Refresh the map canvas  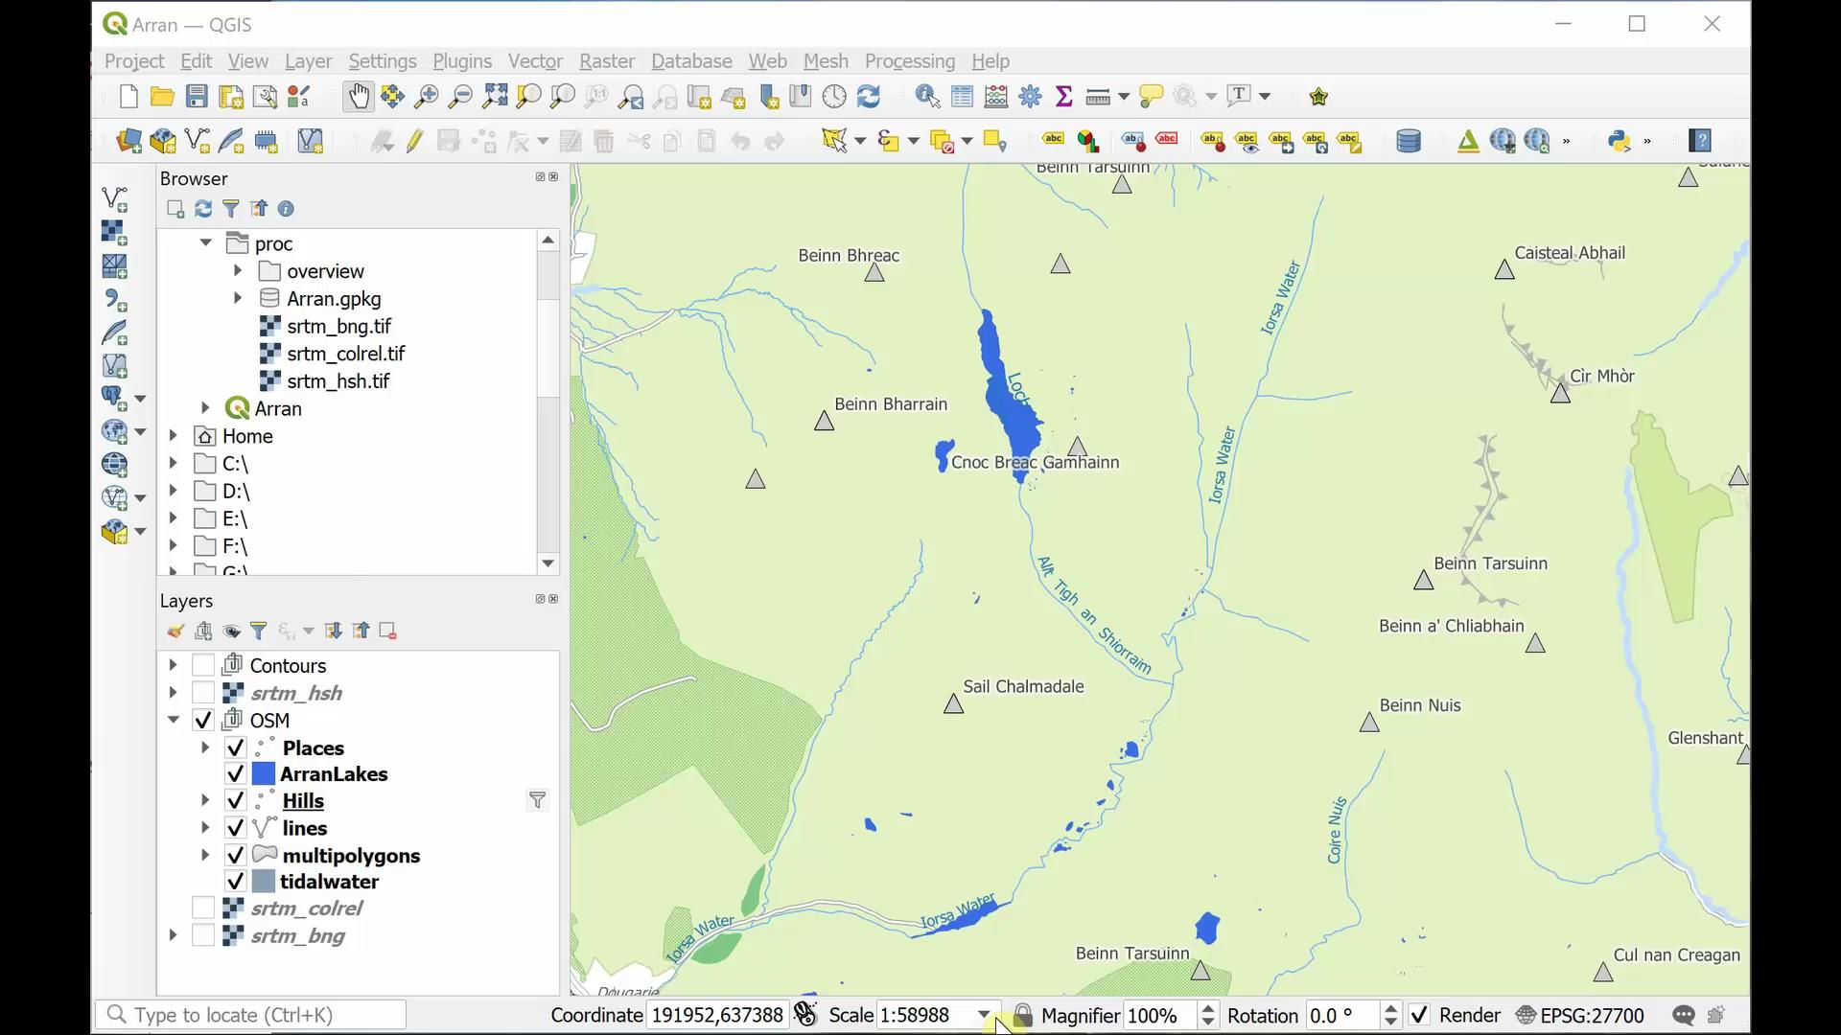(x=869, y=96)
